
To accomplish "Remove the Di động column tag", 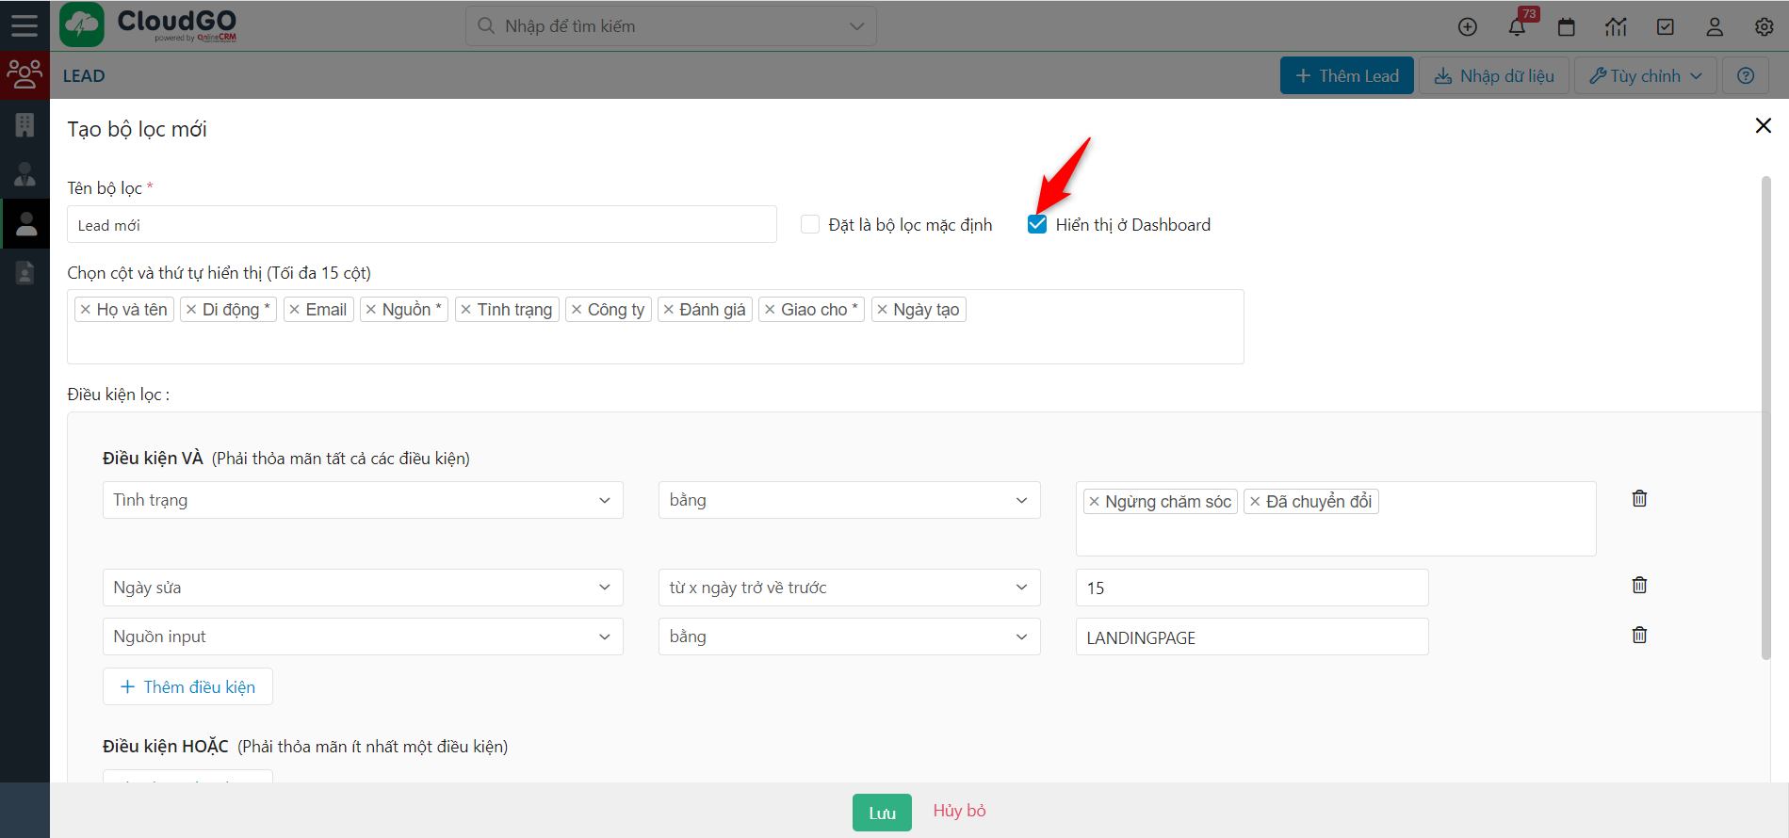I will [x=191, y=310].
